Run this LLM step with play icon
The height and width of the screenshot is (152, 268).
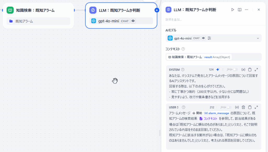pyautogui.click(x=233, y=10)
